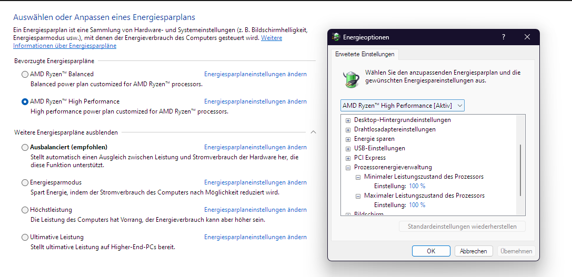This screenshot has height=277, width=572.
Task: Select the Prozessorenergieverwaltung tree label
Action: point(393,167)
